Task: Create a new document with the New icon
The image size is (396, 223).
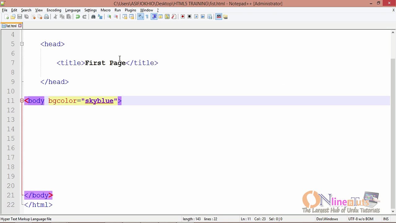Action: (6, 17)
